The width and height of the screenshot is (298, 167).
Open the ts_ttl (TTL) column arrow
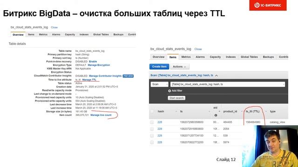(266, 111)
